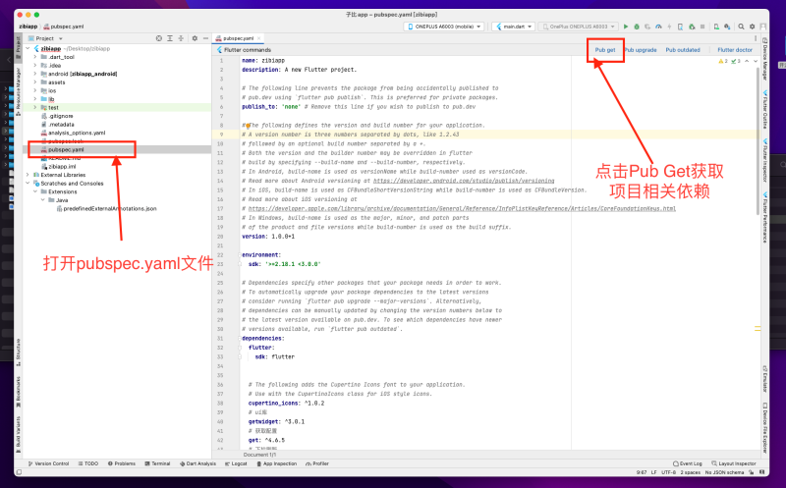Stop the running app with the stop icon

click(x=702, y=27)
